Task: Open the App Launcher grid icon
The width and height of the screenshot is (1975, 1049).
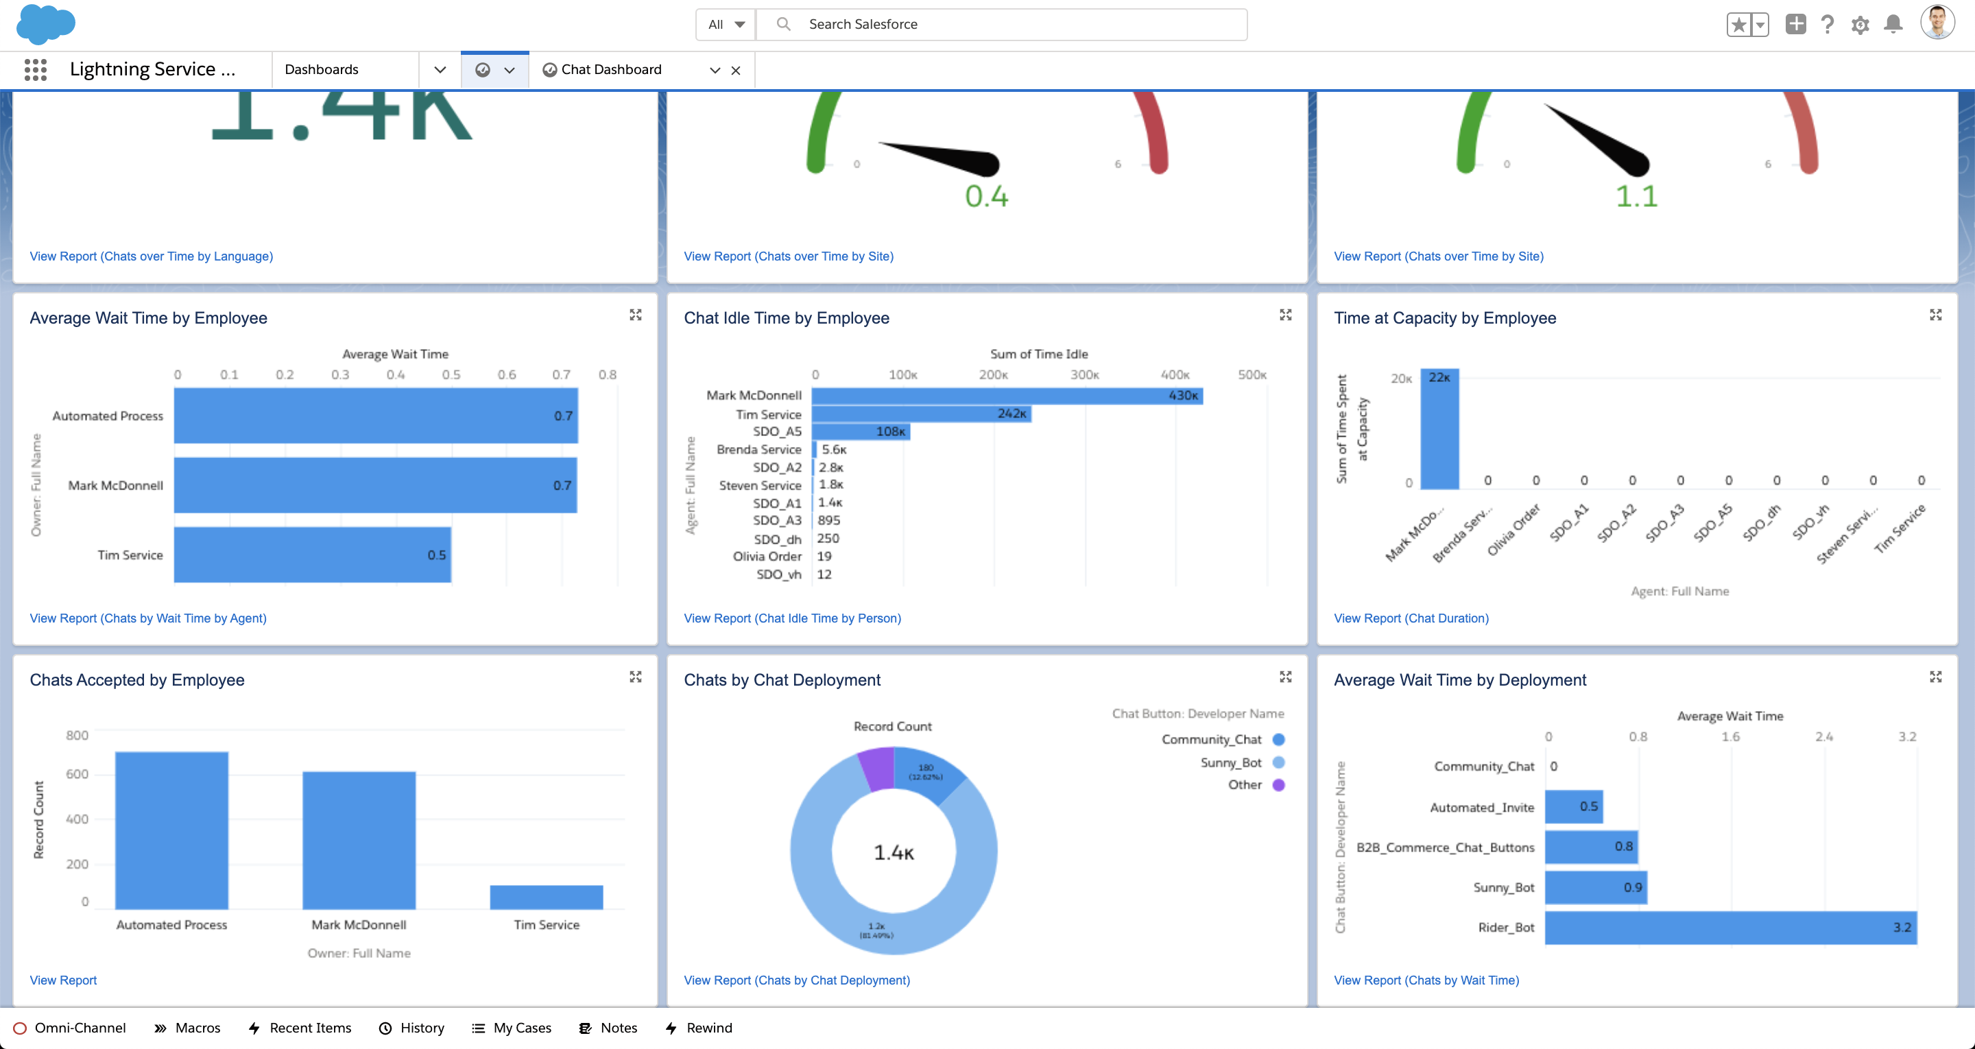Action: [35, 70]
